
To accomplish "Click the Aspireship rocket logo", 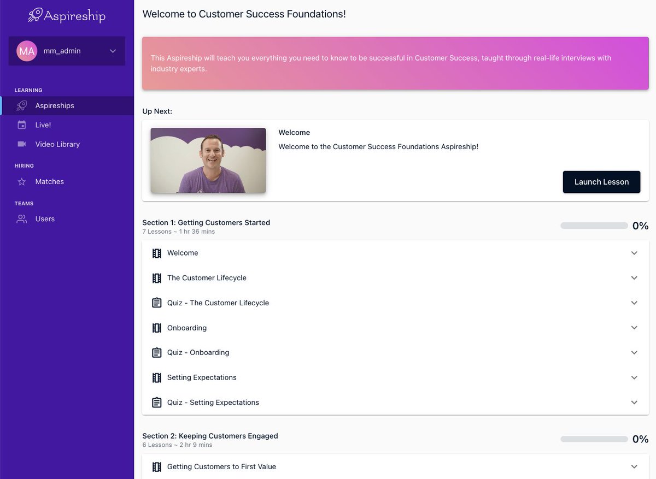I will 36,15.
